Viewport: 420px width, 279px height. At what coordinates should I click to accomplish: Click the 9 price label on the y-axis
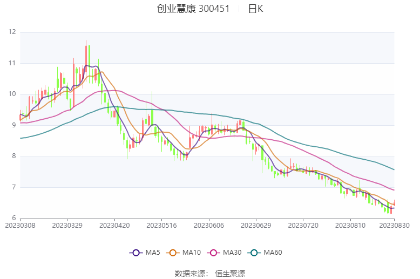coord(14,126)
